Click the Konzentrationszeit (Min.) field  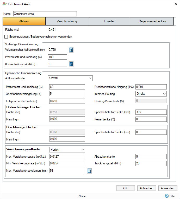point(57,64)
